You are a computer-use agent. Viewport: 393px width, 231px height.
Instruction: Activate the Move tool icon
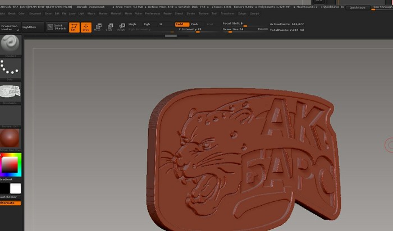tap(98, 27)
